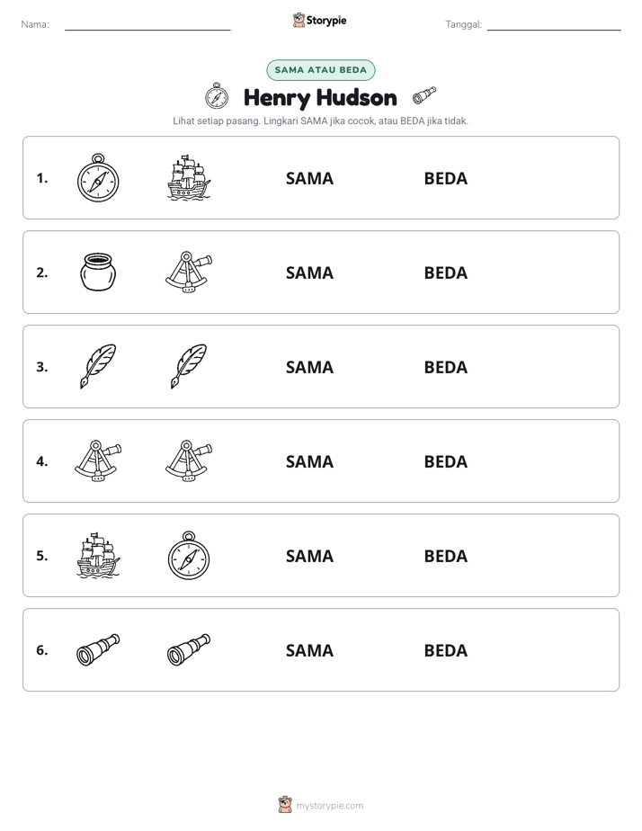The image size is (642, 831).
Task: Click the SAMA ATAU BEDA badge
Action: click(320, 70)
